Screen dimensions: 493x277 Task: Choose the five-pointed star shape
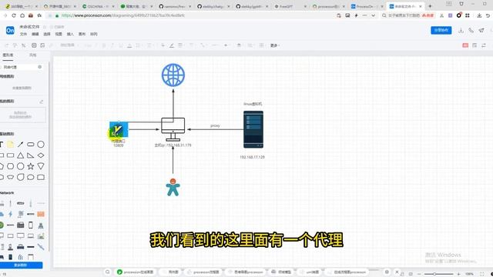pos(31,166)
